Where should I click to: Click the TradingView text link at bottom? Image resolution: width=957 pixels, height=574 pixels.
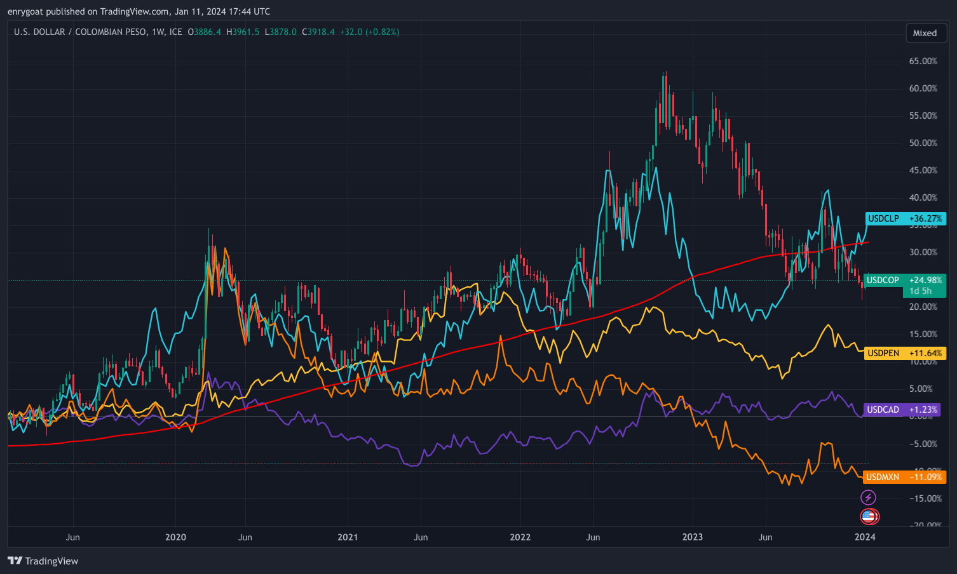click(51, 561)
